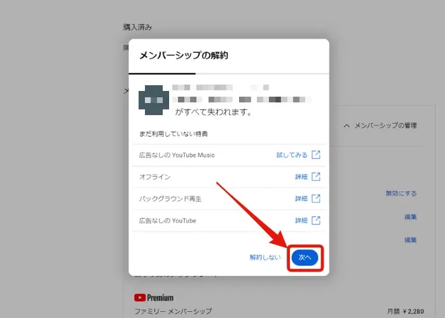Viewport: 445px width, 318px height.
Task: Click the last 編集 link in the list
Action: point(410,240)
